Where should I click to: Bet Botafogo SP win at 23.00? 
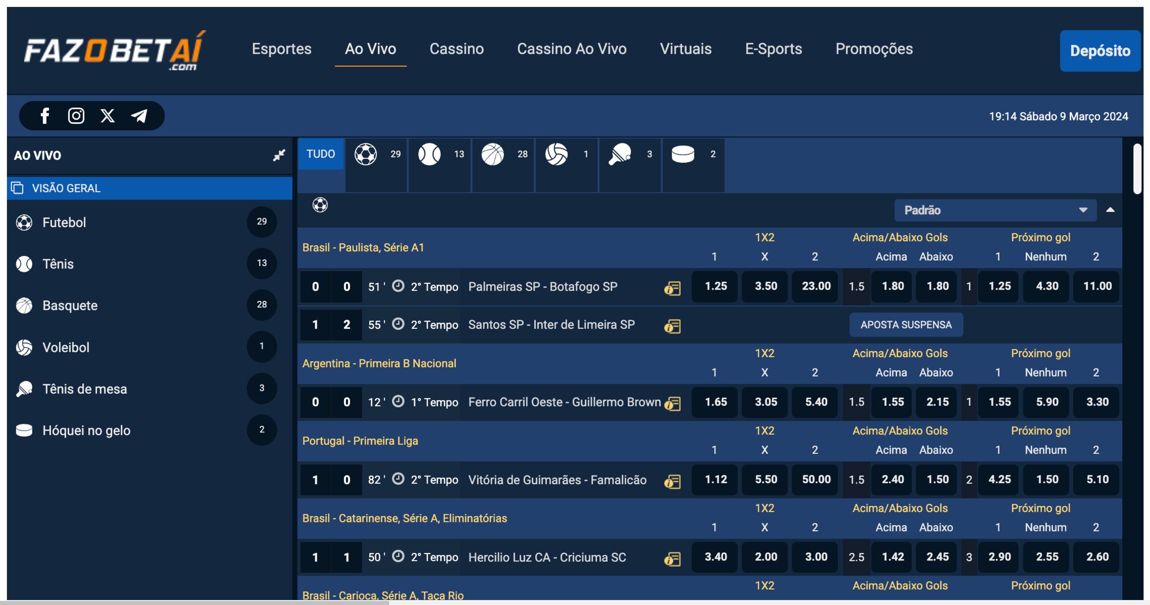816,286
